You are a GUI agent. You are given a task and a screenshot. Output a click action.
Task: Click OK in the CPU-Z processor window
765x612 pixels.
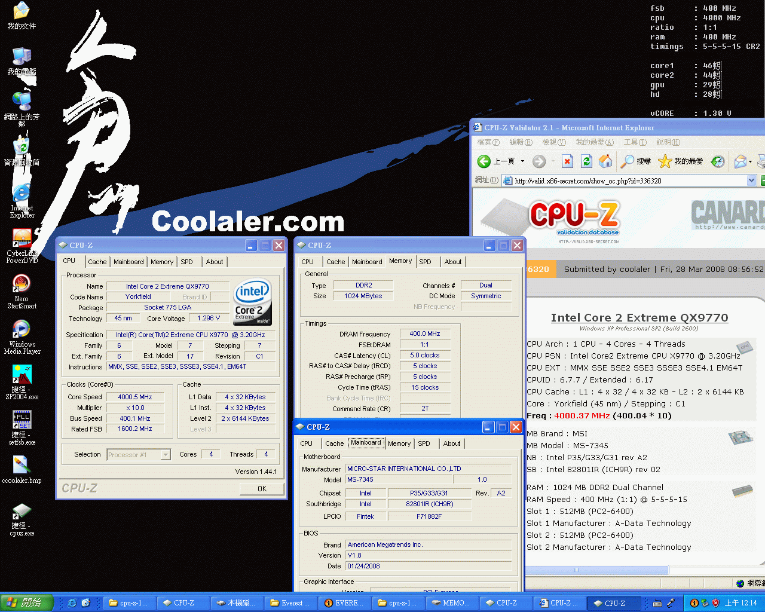point(262,488)
